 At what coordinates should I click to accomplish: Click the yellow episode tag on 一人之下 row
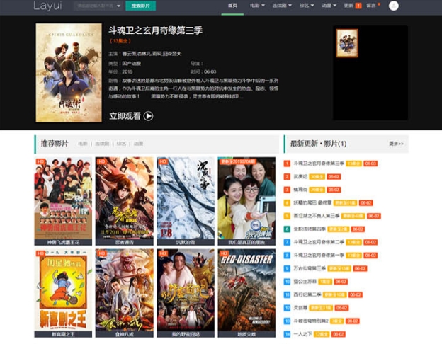322,334
